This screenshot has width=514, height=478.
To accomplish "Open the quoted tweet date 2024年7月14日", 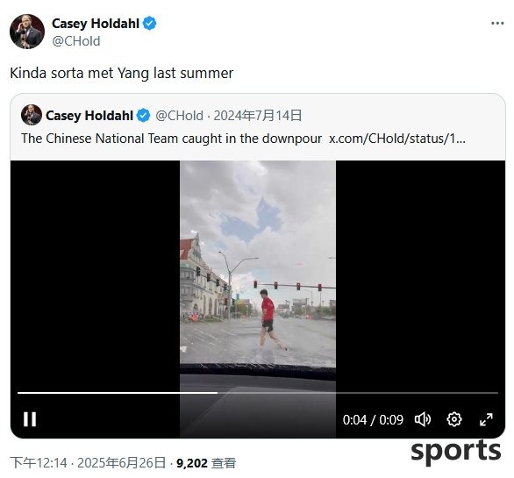I will (x=258, y=116).
